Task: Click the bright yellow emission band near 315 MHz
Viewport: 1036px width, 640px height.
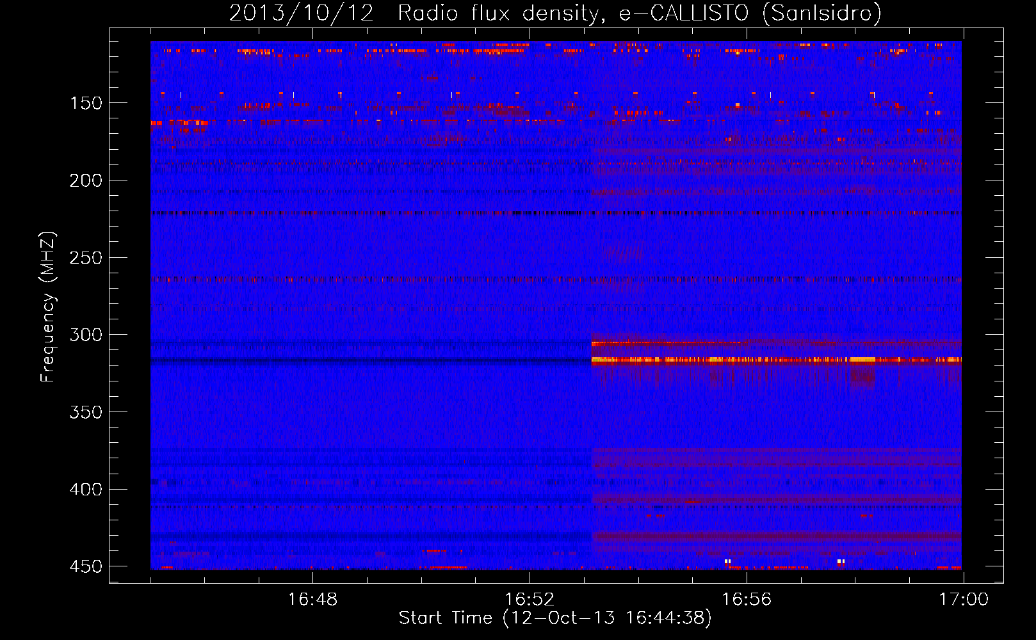Action: tap(776, 360)
